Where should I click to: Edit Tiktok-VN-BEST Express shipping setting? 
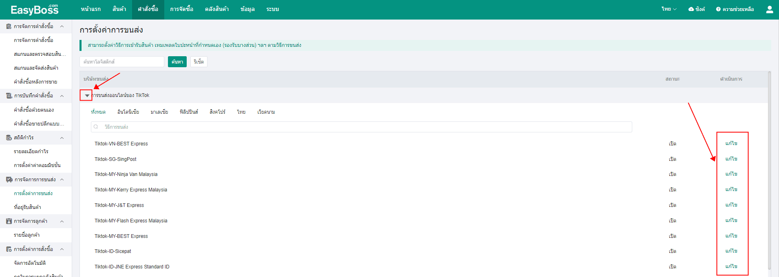pyautogui.click(x=731, y=143)
